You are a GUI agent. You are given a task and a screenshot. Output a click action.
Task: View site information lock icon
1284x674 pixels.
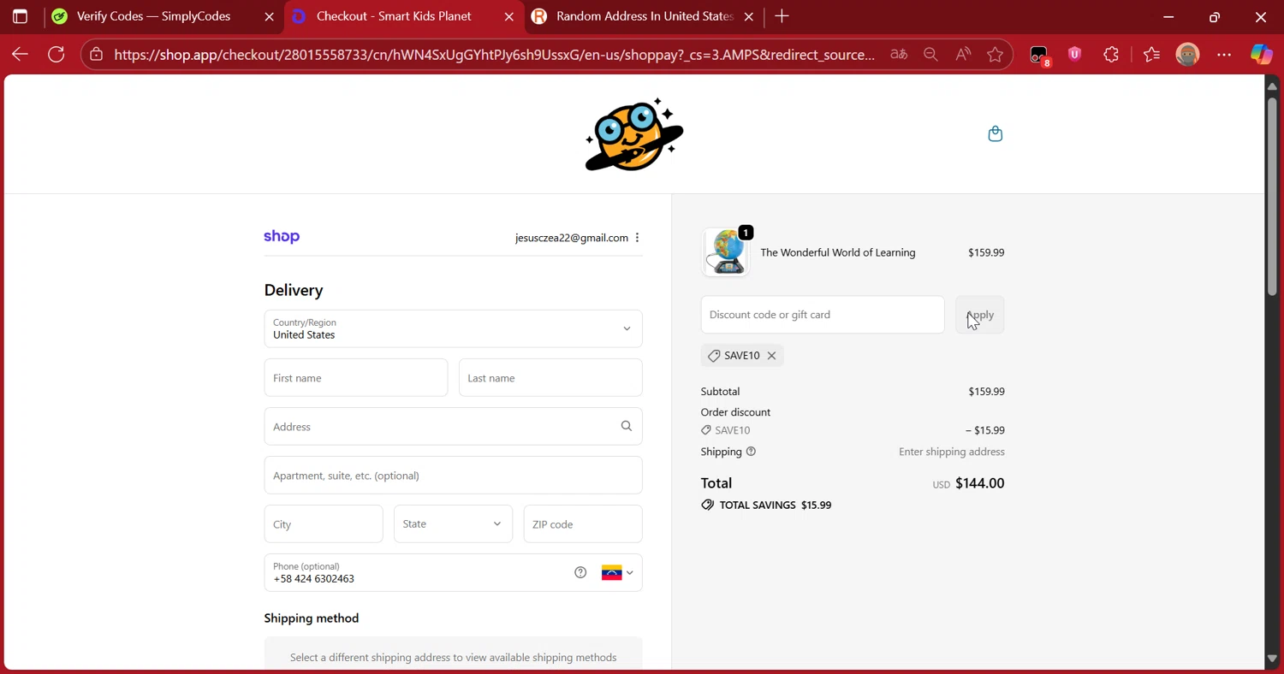pos(97,55)
